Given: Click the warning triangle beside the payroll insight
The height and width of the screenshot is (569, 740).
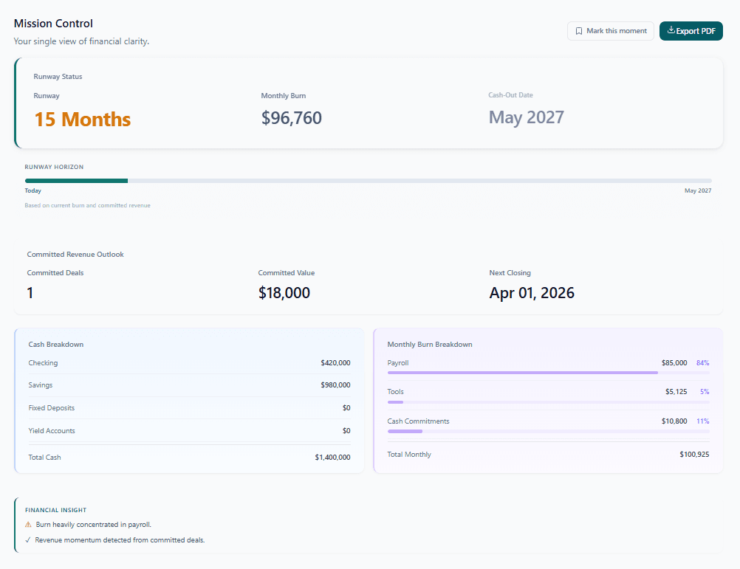Looking at the screenshot, I should [x=29, y=524].
